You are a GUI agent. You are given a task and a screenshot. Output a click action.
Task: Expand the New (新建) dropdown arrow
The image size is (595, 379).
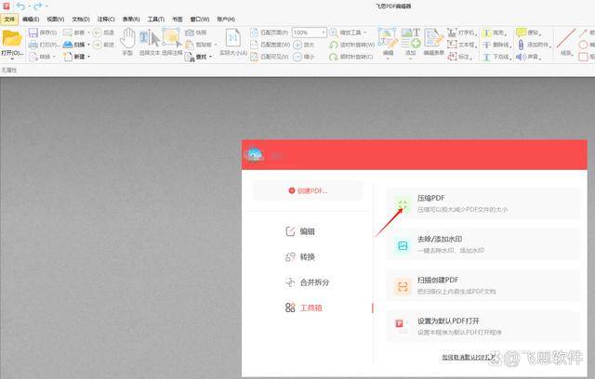pos(89,57)
